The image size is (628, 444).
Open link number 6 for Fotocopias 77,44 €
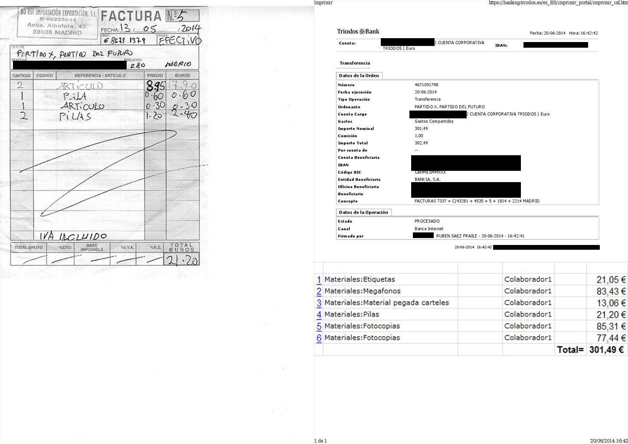coord(319,338)
